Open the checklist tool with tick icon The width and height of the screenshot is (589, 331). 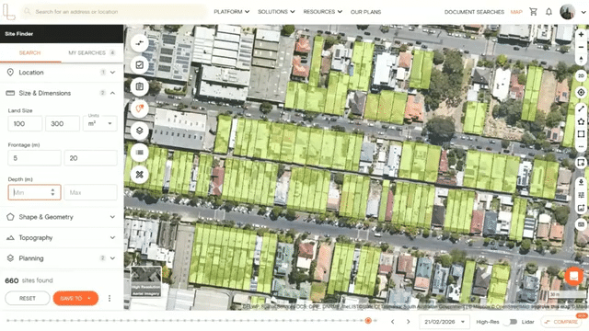(x=139, y=65)
